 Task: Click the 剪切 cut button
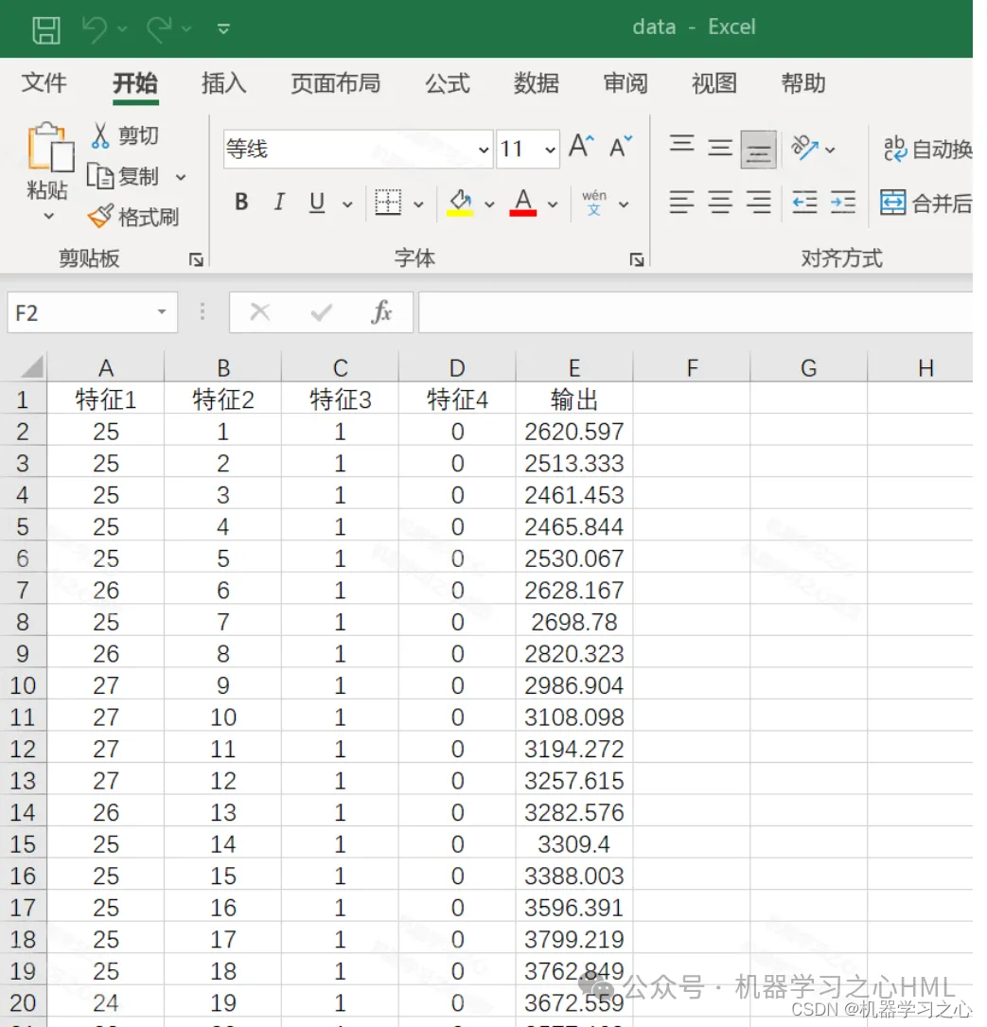click(126, 135)
